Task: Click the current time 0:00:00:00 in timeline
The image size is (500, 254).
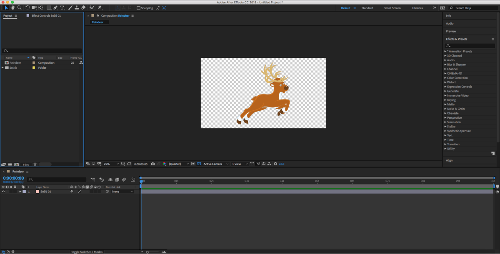Action: coord(14,178)
